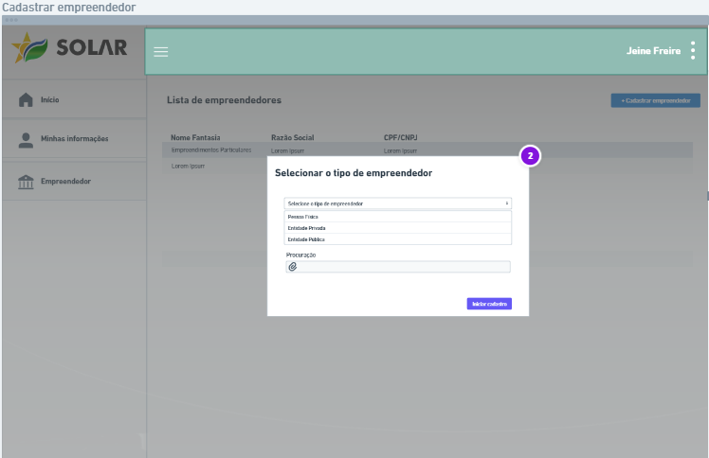Open the hamburger menu icon
Image resolution: width=709 pixels, height=458 pixels.
click(x=160, y=52)
